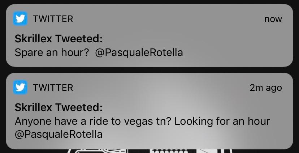
Task: Click "Skrillex Tweeted:" heading in the newest notification
Action: click(58, 39)
